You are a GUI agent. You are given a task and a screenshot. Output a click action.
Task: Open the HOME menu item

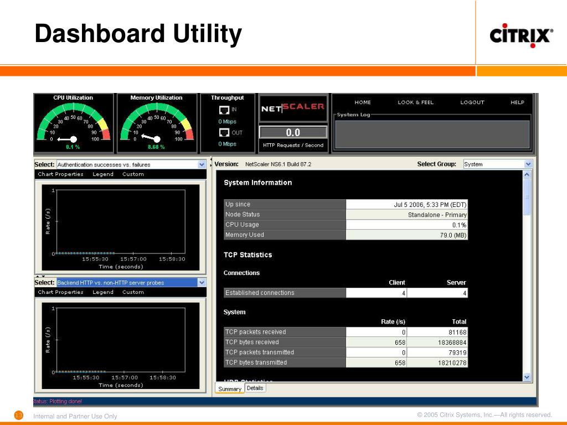363,102
